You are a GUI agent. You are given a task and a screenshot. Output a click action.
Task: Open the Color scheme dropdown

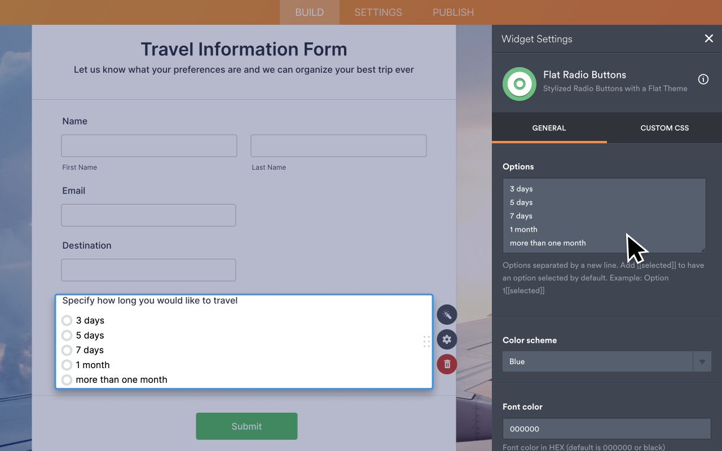click(702, 361)
